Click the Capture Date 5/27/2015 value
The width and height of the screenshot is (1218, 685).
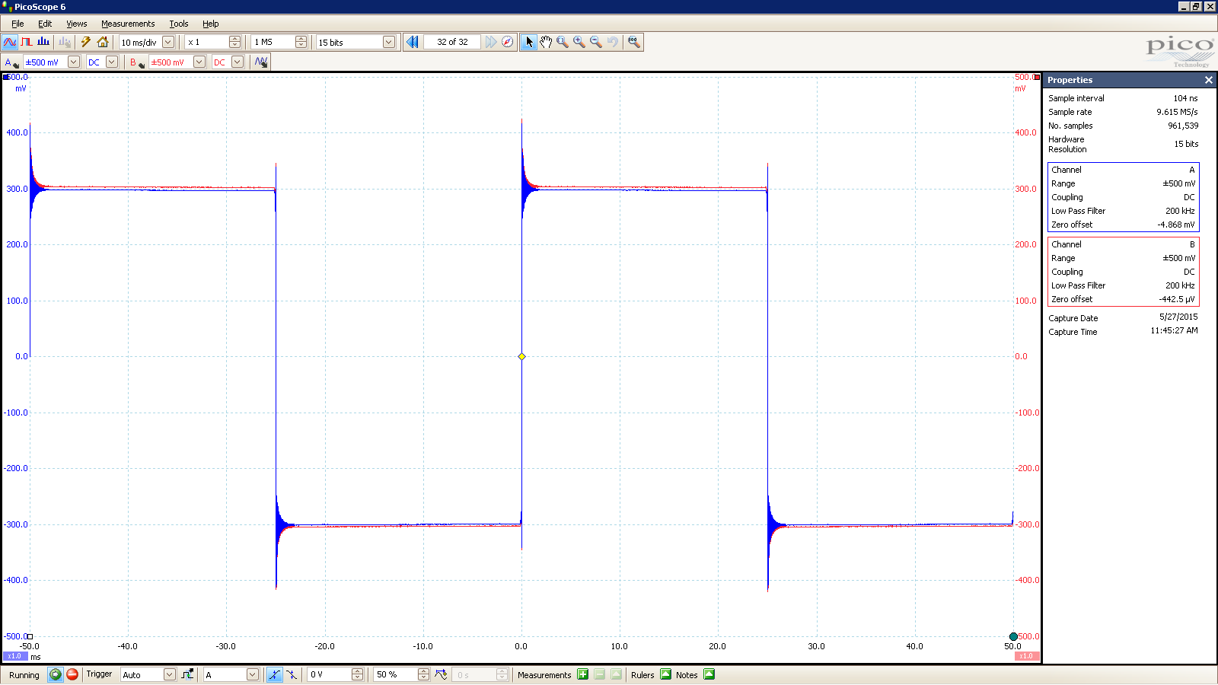coord(1178,317)
